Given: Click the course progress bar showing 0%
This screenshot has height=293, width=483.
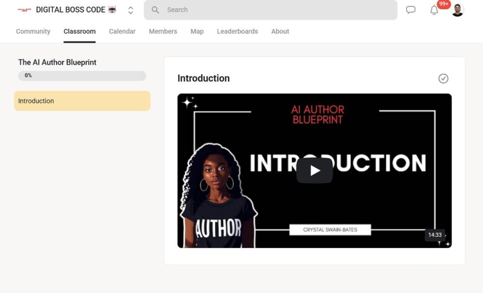Looking at the screenshot, I should click(x=82, y=76).
